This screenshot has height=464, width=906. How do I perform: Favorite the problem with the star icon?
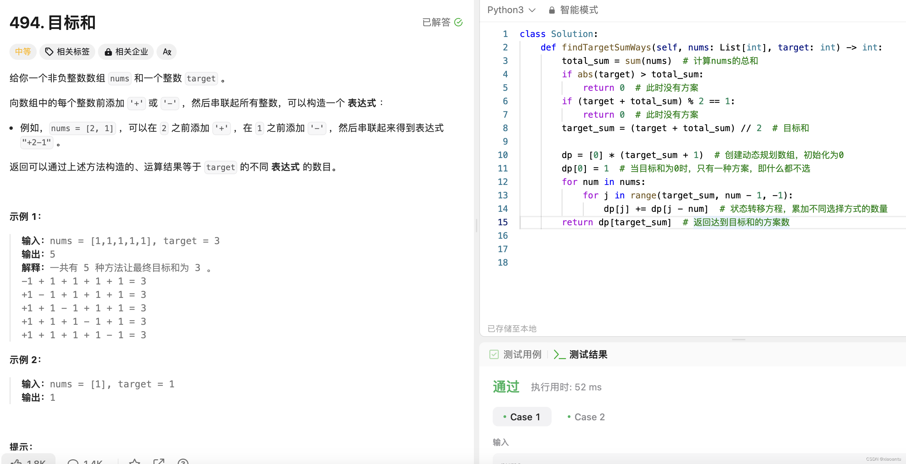tap(134, 462)
